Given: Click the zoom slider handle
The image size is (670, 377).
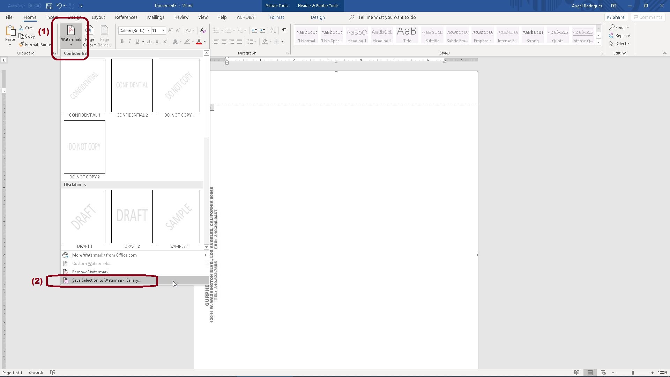Looking at the screenshot, I should coord(633,373).
